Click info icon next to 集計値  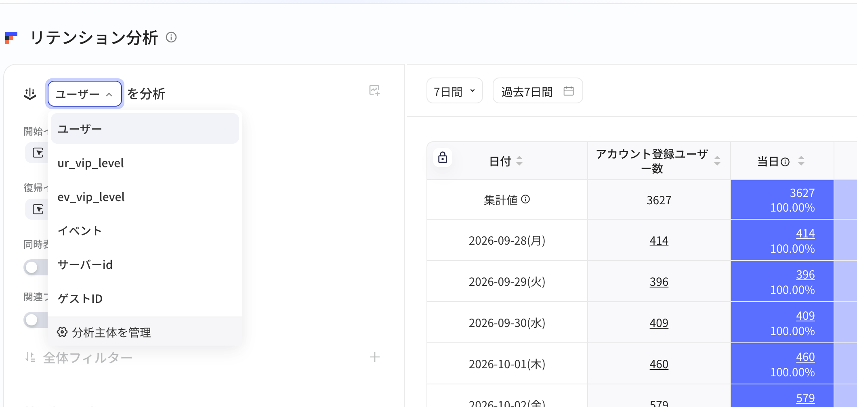pyautogui.click(x=525, y=199)
